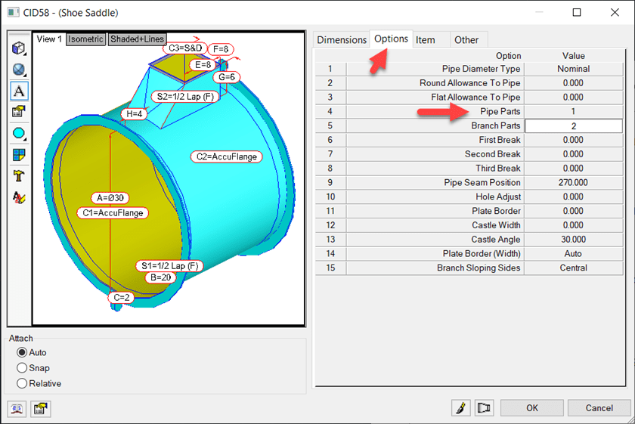Choose the Relative attach radio button

tap(22, 383)
